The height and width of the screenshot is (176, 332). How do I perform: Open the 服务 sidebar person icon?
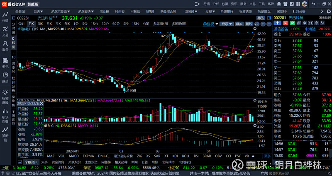click(5, 46)
